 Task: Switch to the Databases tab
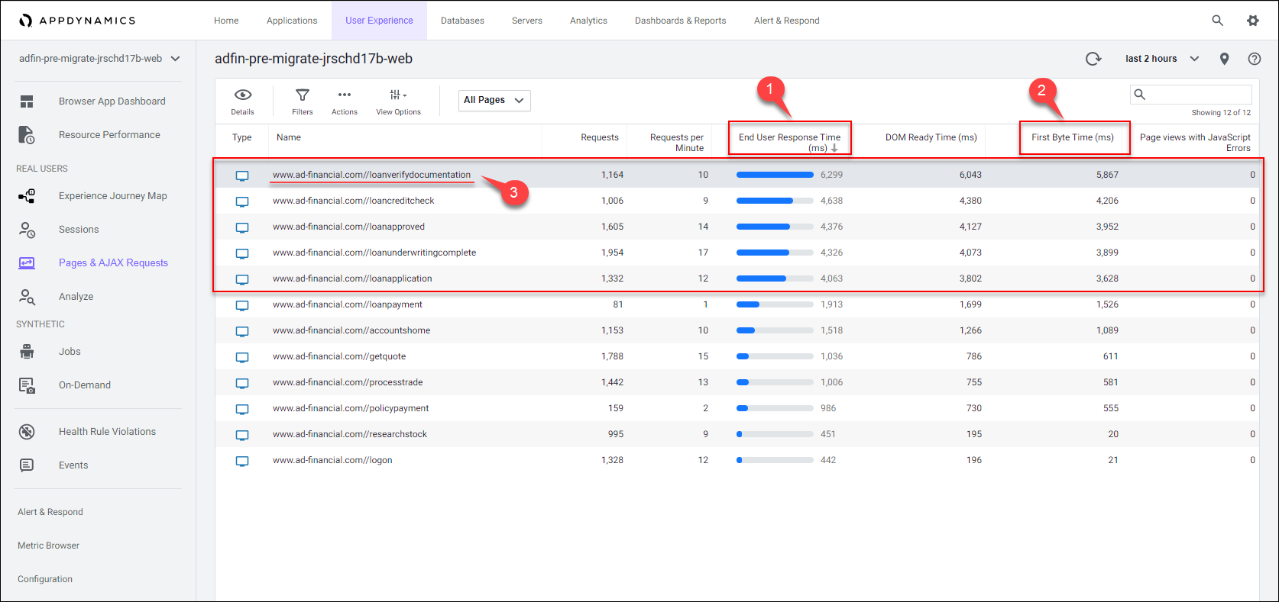pyautogui.click(x=462, y=21)
